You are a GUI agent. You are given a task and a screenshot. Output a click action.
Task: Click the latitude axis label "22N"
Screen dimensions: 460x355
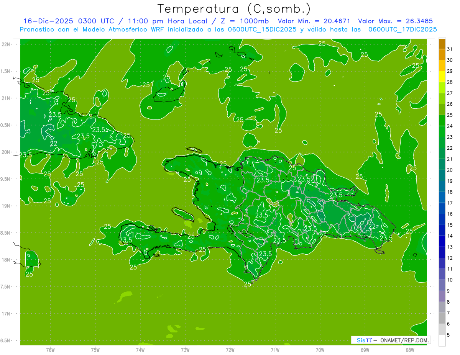(6, 44)
